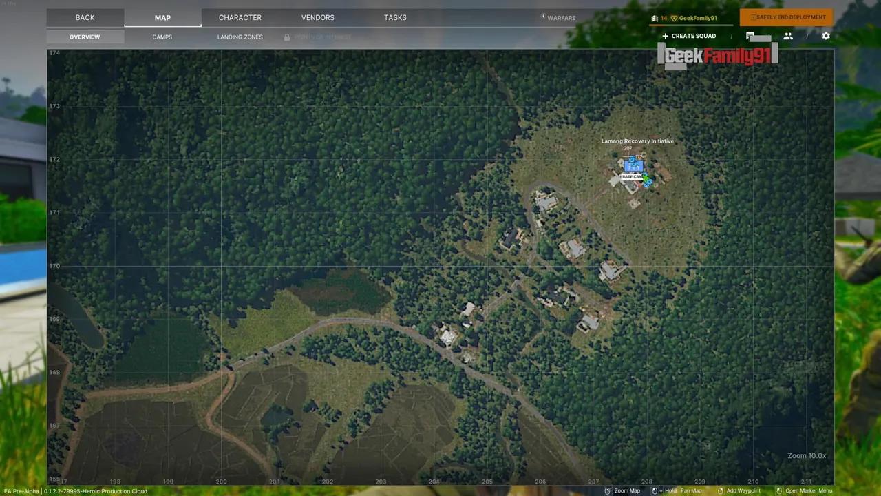
Task: Go back using the BACK tab
Action: (85, 17)
